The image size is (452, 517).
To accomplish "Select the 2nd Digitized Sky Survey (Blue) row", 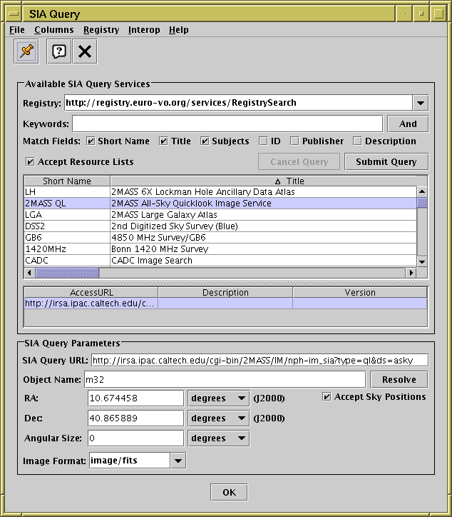I will (x=220, y=226).
